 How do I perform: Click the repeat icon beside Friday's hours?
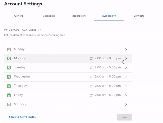tap(91, 95)
